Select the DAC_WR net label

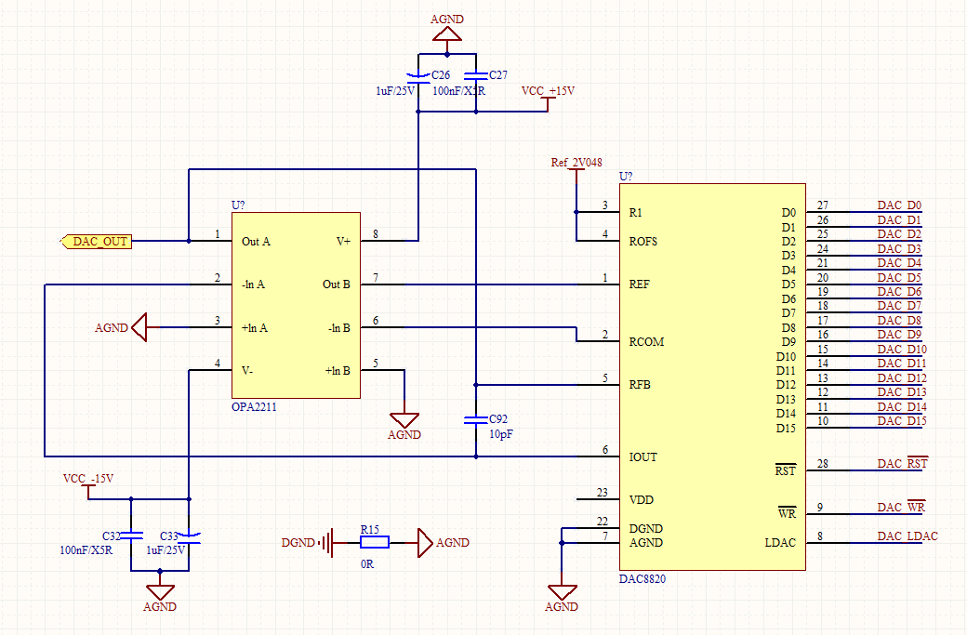coord(901,508)
